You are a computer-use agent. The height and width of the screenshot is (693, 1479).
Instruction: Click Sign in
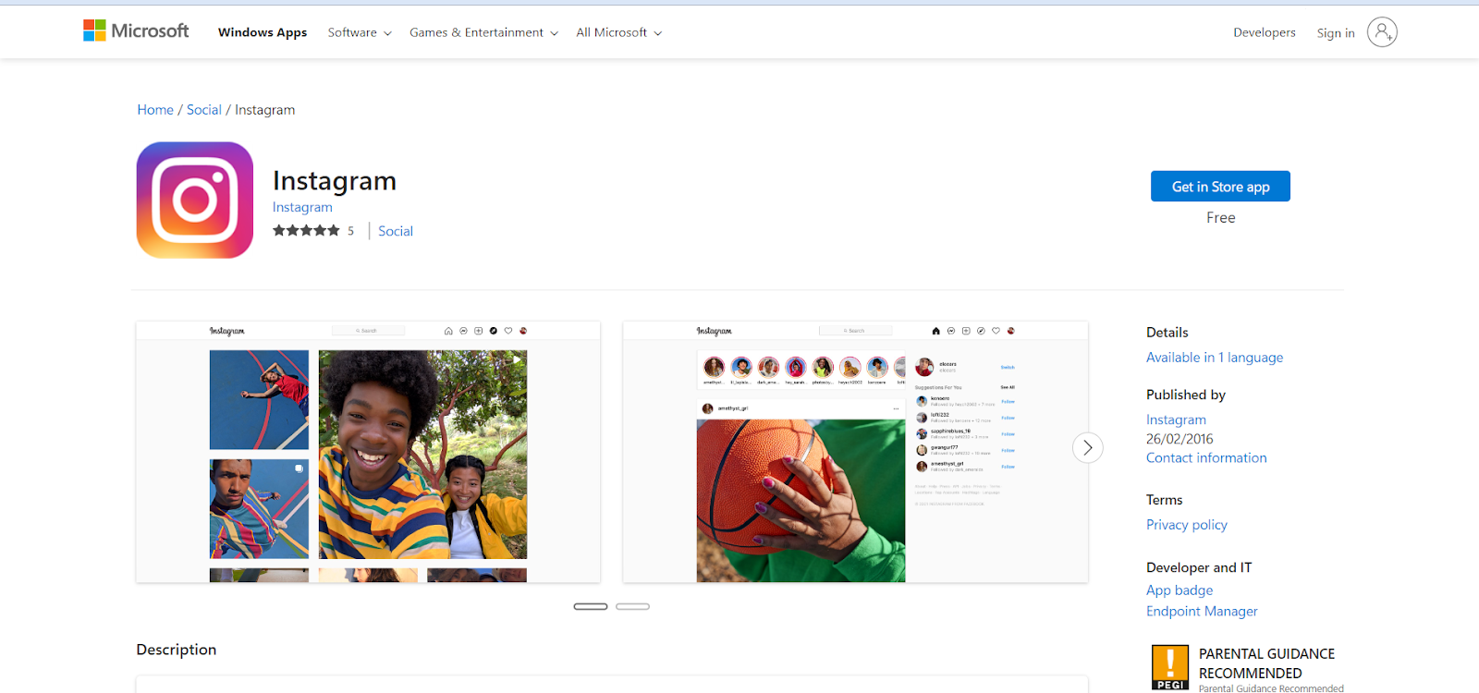(x=1336, y=33)
